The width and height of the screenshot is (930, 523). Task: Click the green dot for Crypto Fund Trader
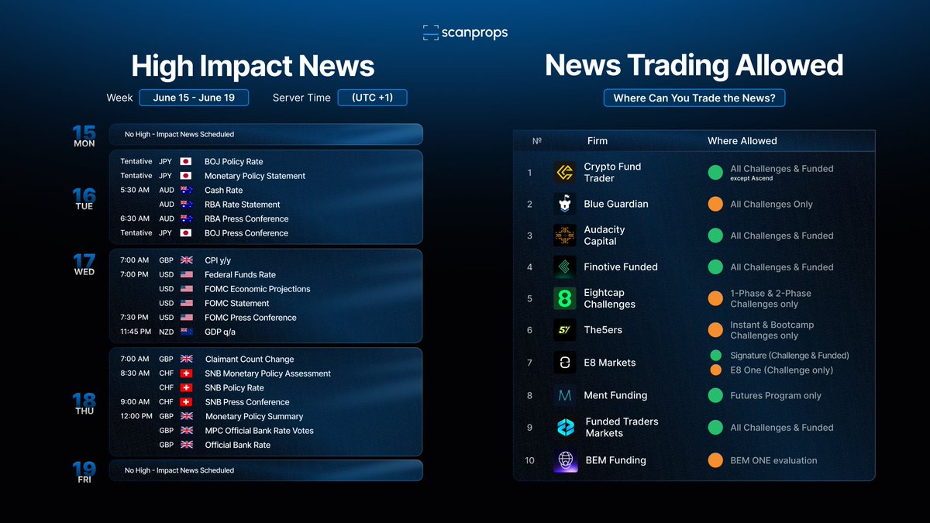point(715,172)
